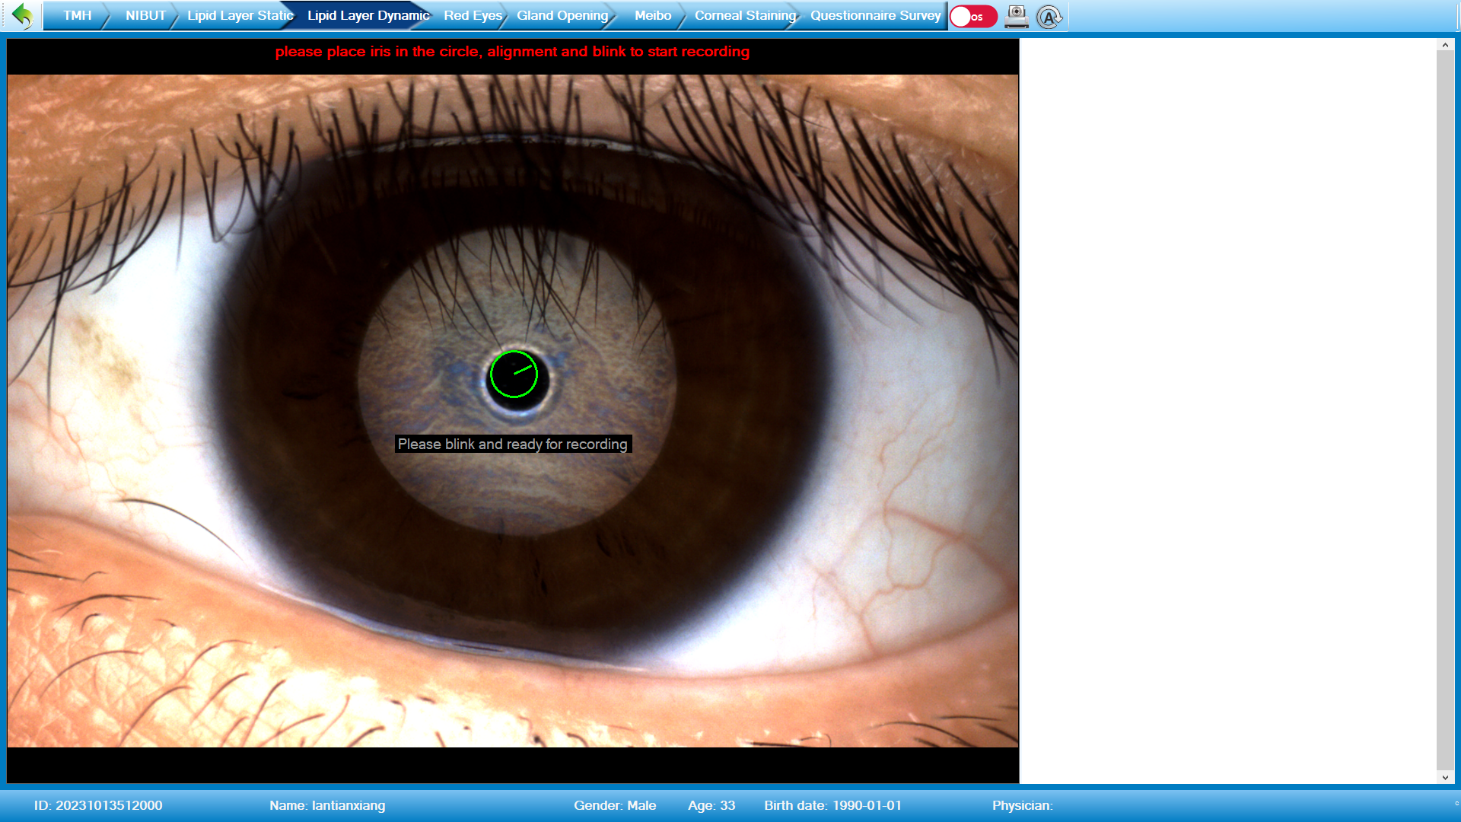Click the print icon in the toolbar
This screenshot has width=1461, height=822.
pyautogui.click(x=1017, y=16)
